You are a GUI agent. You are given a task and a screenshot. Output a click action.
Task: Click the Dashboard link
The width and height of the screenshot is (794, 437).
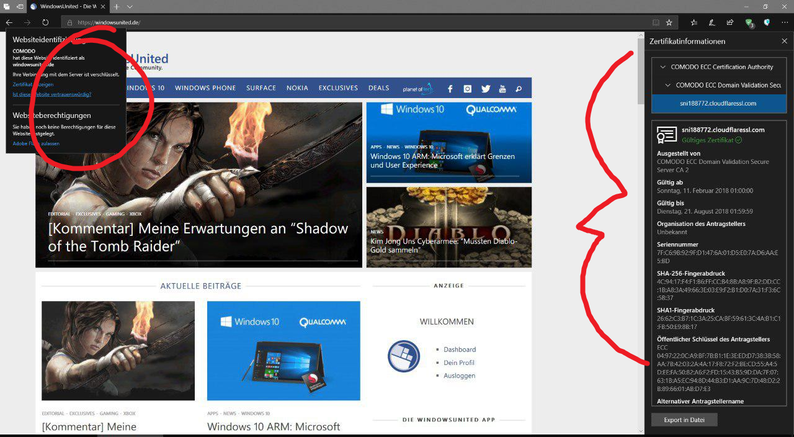(x=460, y=349)
